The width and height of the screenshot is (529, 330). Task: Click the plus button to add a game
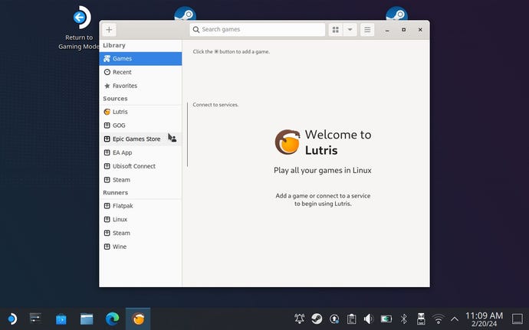109,30
